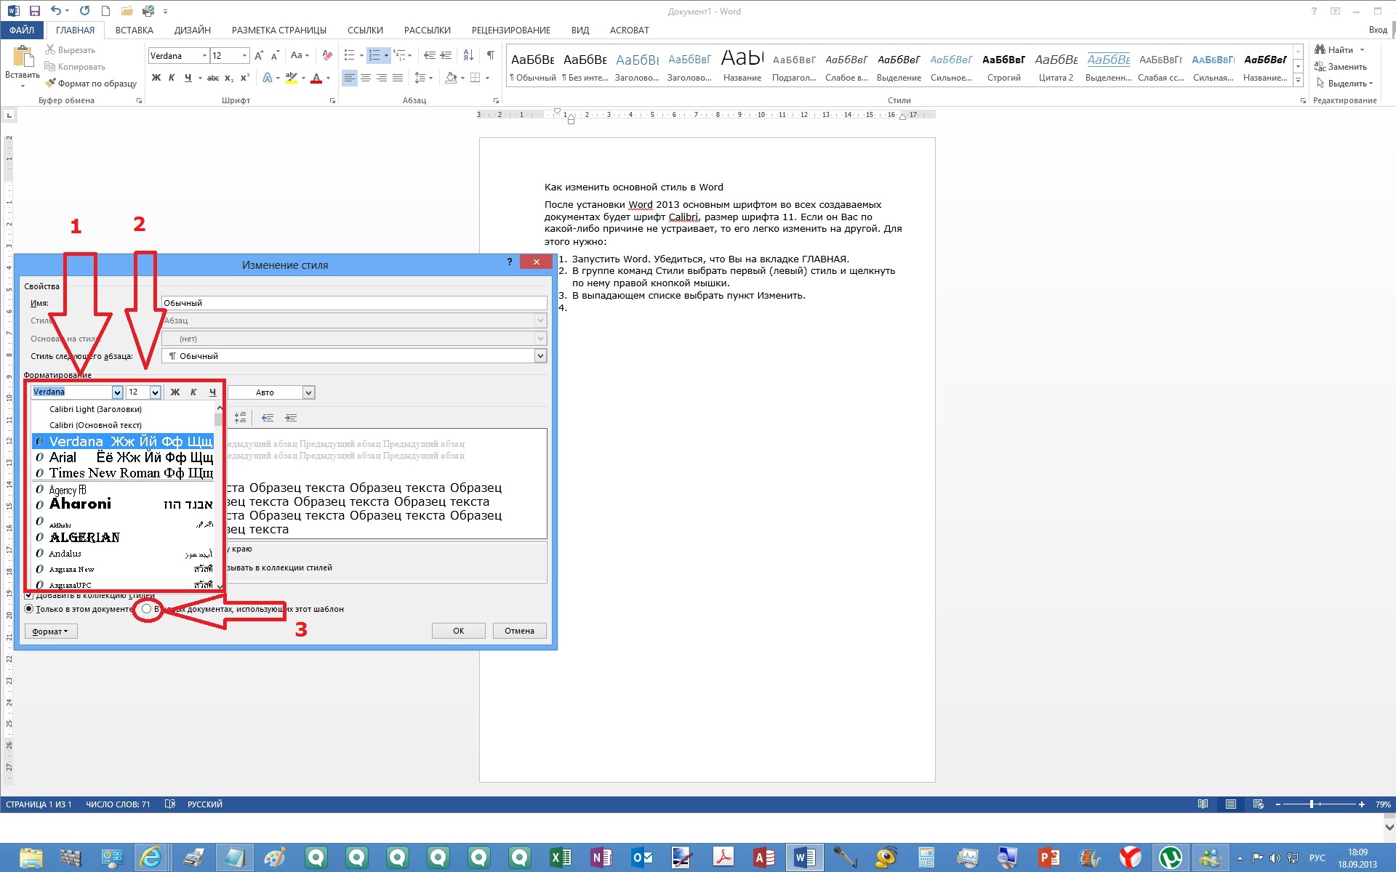
Task: Click 'Вход' sign-in link
Action: coord(1377,30)
